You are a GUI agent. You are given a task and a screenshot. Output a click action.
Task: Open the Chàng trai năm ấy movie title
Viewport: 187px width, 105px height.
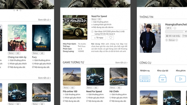pos(17,57)
